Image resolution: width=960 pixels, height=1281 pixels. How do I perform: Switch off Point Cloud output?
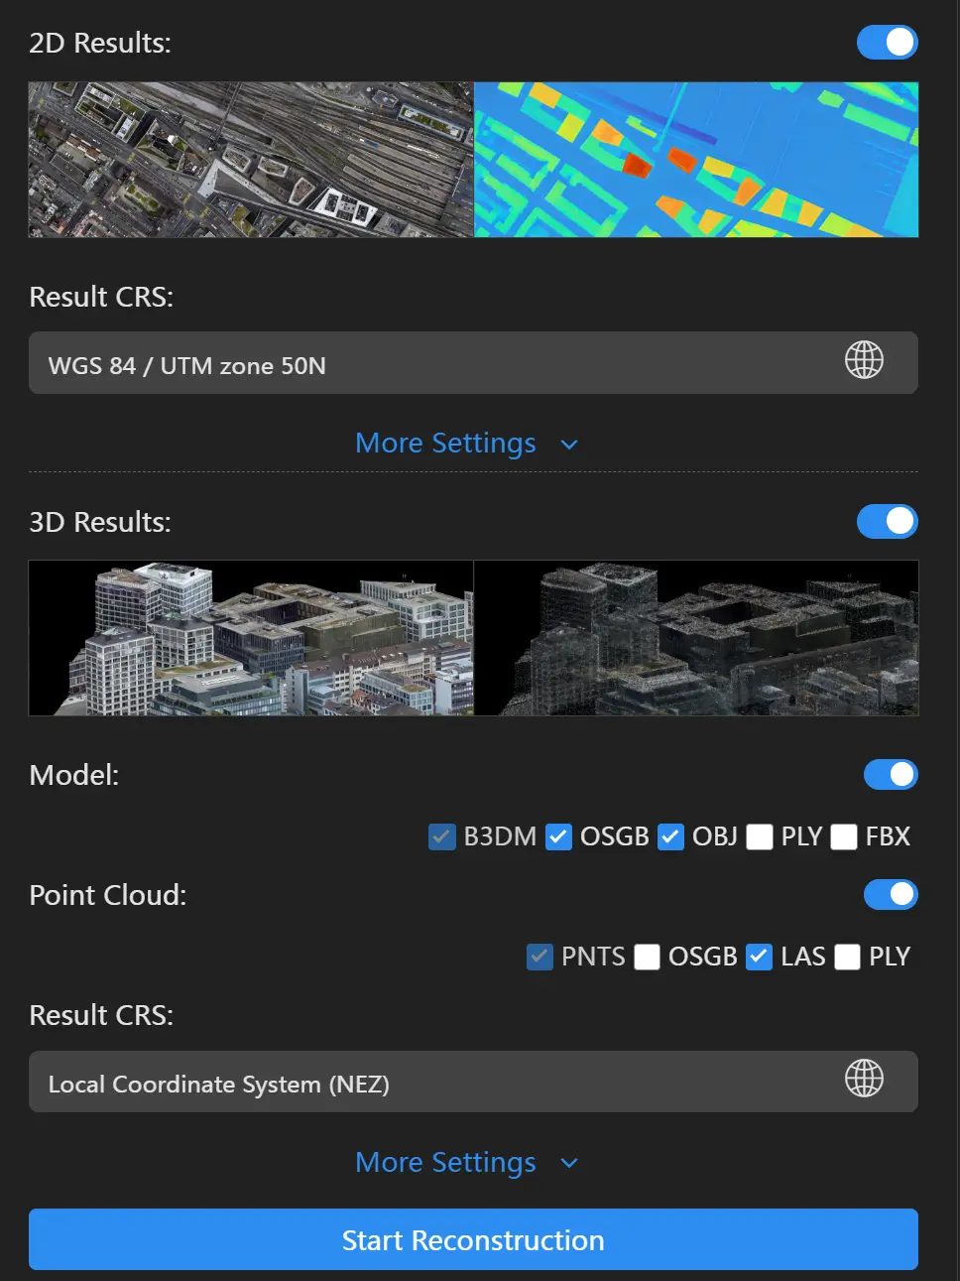(890, 895)
